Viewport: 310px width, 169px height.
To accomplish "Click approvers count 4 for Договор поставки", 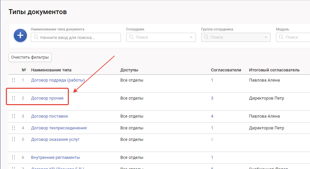I will (x=212, y=116).
